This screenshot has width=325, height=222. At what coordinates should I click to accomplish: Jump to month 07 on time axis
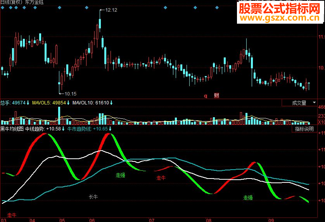(x=152, y=220)
